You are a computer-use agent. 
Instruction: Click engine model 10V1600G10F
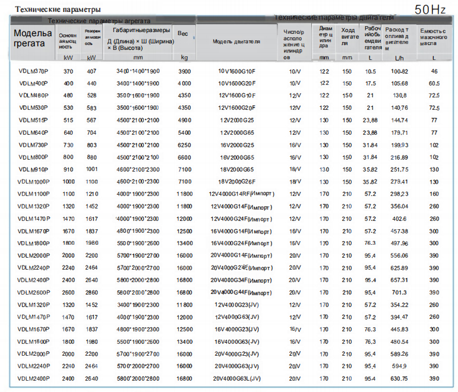pos(236,71)
